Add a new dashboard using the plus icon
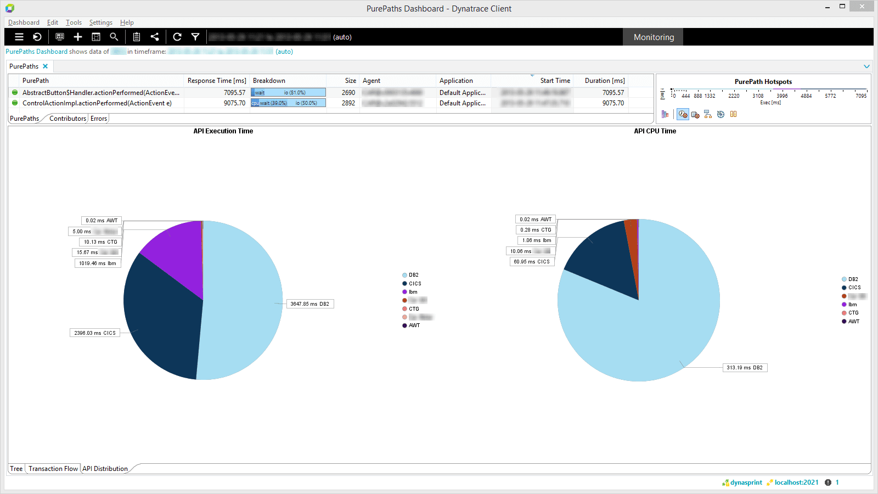The image size is (878, 494). pyautogui.click(x=77, y=37)
